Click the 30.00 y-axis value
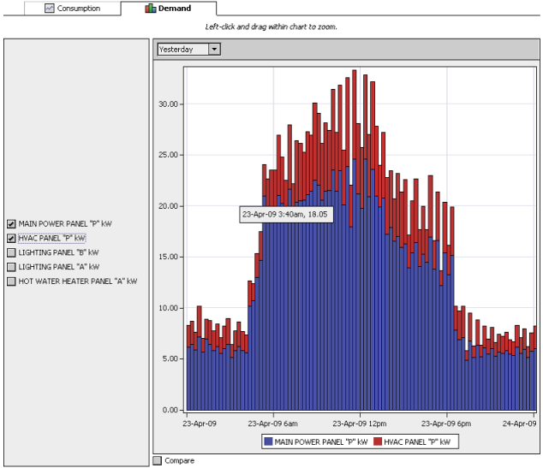 (168, 104)
